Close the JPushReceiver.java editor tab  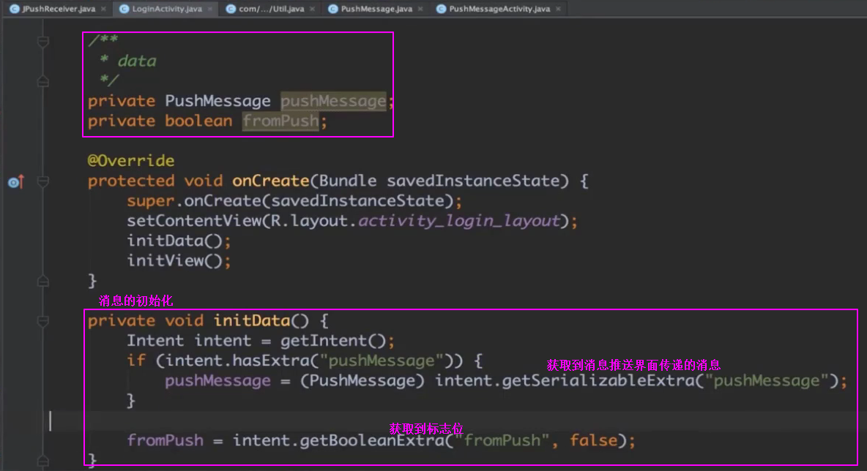[103, 9]
